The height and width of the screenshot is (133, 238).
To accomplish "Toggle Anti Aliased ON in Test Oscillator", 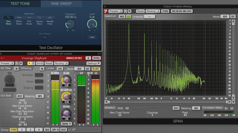I will (x=45, y=37).
